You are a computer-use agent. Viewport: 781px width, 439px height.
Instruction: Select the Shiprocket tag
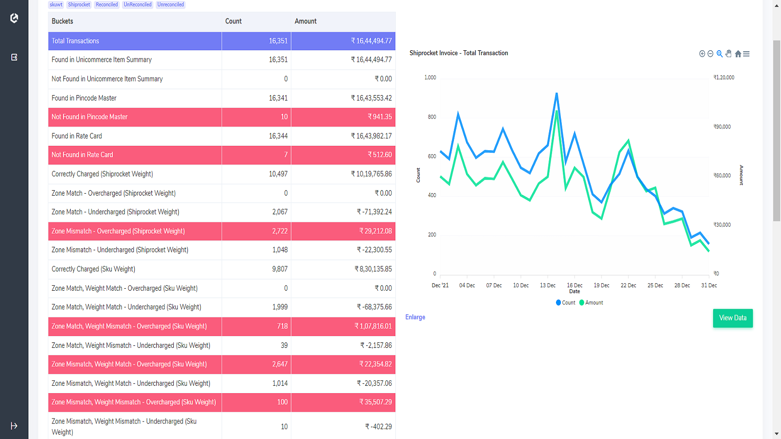79,4
